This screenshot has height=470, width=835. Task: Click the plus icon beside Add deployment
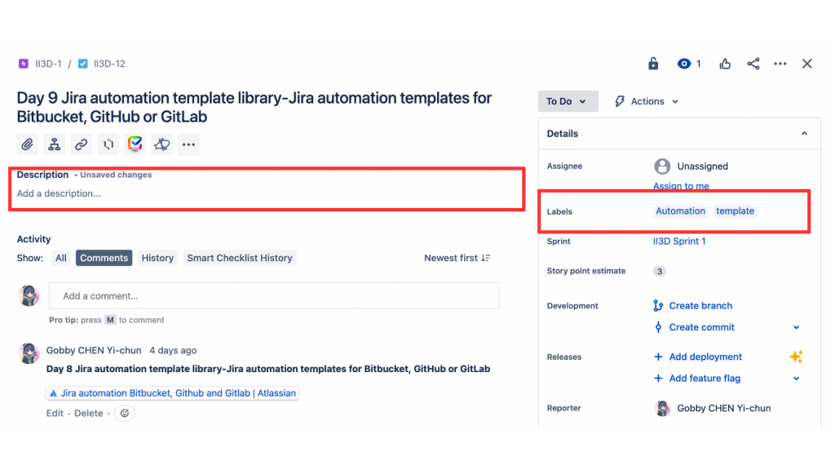pyautogui.click(x=658, y=357)
